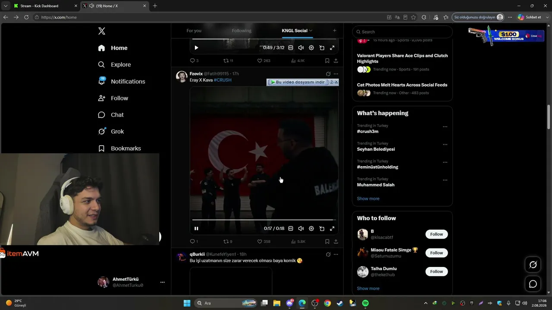The height and width of the screenshot is (310, 552).
Task: Click 'Bu video dosyasını indir' download button
Action: [x=298, y=82]
